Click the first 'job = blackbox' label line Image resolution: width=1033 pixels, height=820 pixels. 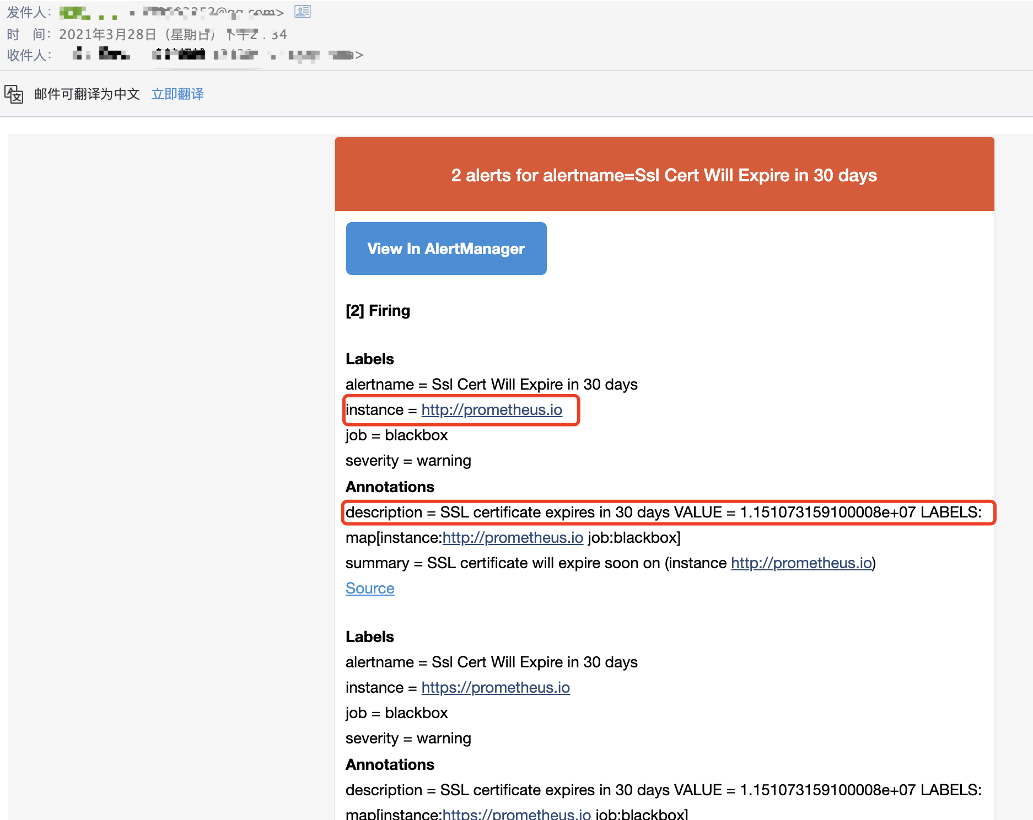point(396,435)
